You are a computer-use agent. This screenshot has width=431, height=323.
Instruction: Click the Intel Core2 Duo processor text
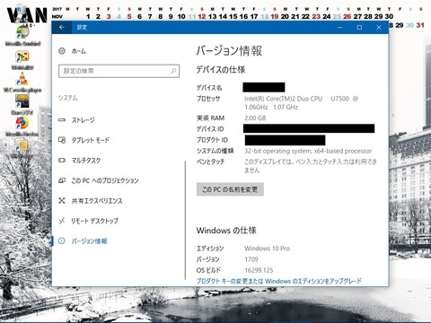pyautogui.click(x=301, y=103)
